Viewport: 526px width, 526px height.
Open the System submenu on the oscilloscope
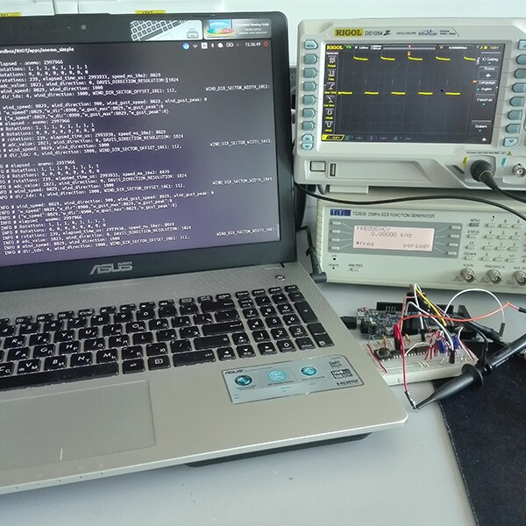pos(481,126)
